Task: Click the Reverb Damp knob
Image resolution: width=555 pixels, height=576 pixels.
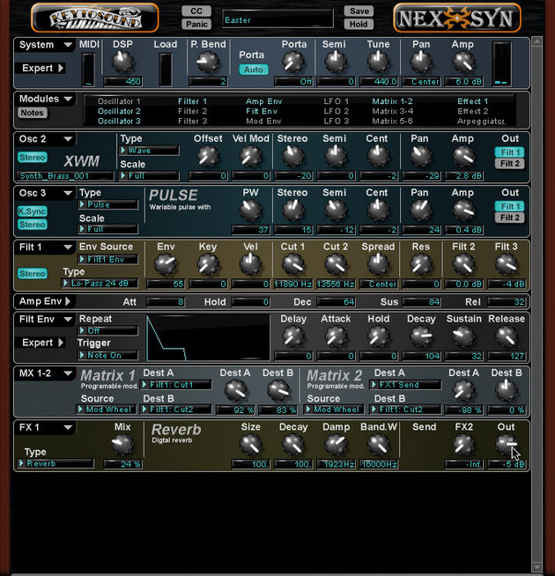Action: (x=336, y=444)
